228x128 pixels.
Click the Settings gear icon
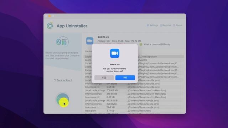(x=148, y=25)
